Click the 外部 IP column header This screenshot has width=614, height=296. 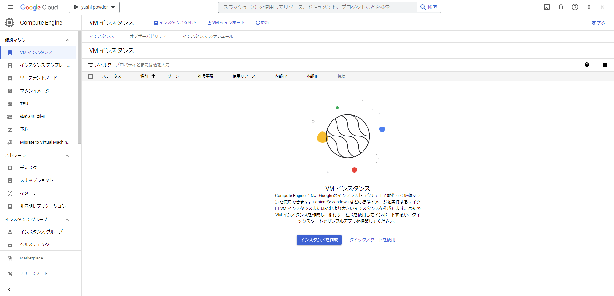312,76
